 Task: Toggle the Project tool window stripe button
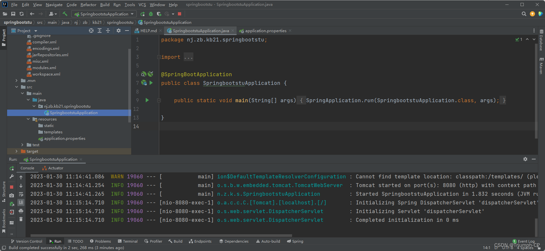pos(4,38)
